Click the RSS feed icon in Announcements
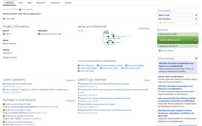 (x=196, y=58)
